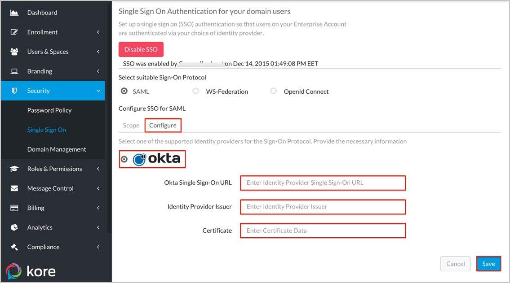510x283 pixels.
Task: Expand the Enrollment chevron arrow
Action: pyautogui.click(x=98, y=32)
